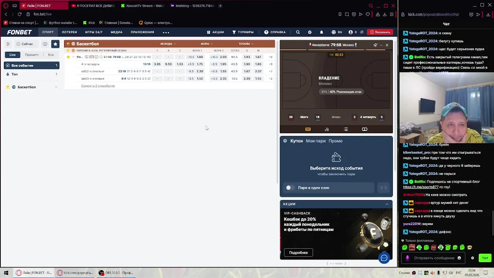
Task: Open Fonbet settings gear in header
Action: click(310, 32)
